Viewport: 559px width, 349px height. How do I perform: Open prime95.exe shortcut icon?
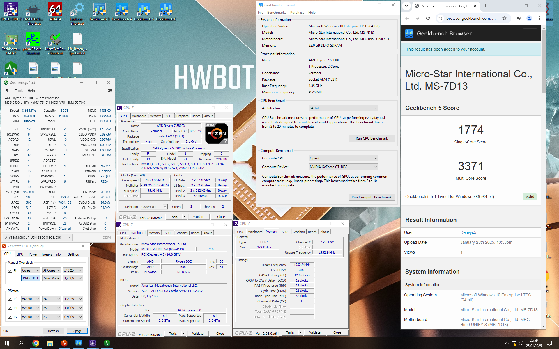pyautogui.click(x=33, y=44)
